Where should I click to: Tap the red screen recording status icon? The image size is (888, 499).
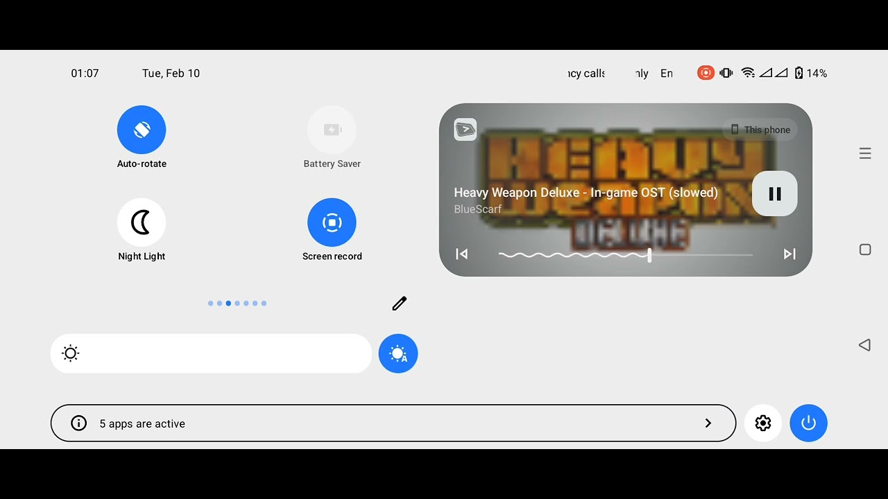706,73
